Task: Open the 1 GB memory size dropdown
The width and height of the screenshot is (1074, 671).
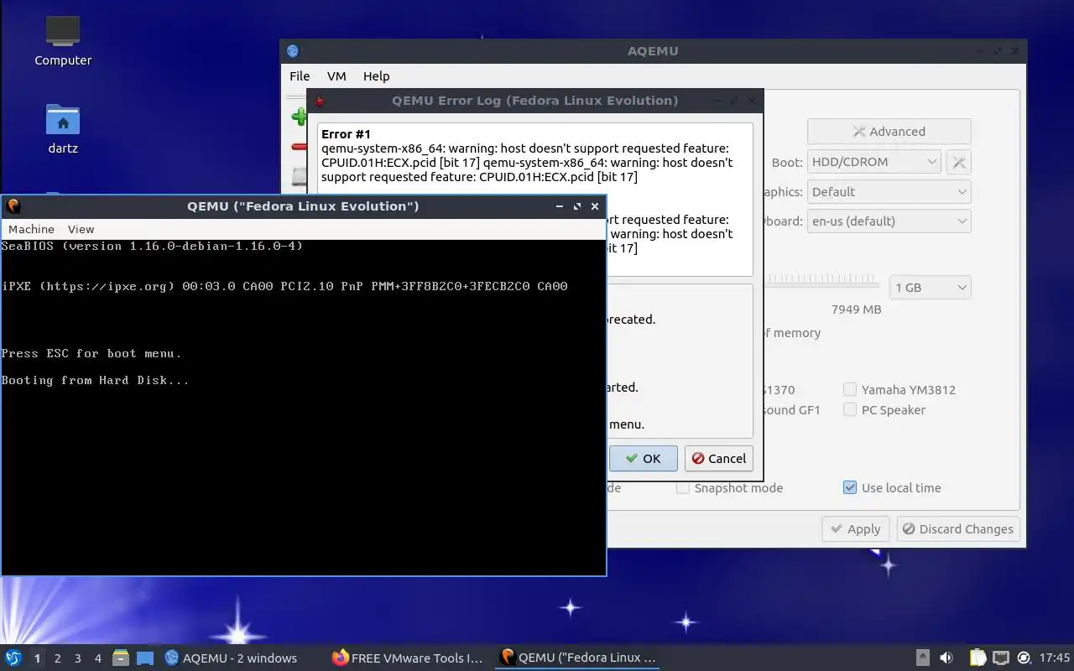Action: 930,287
